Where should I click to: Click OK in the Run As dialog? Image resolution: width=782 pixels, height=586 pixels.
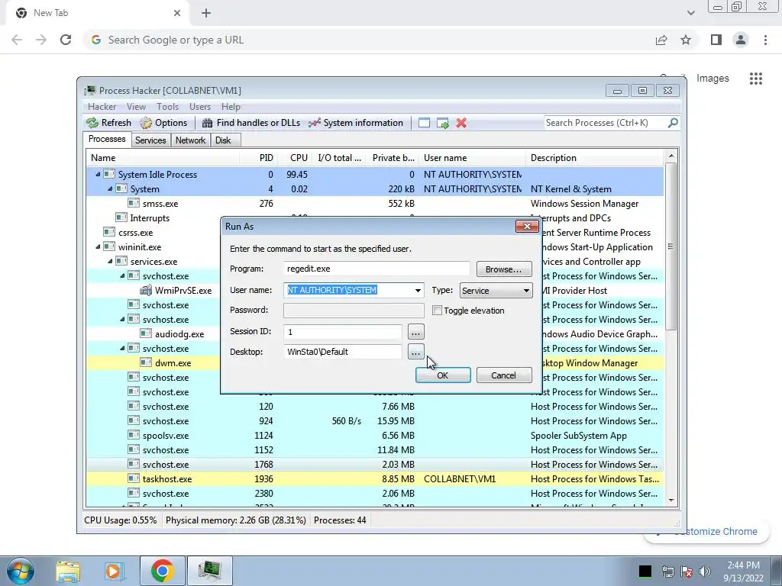443,375
